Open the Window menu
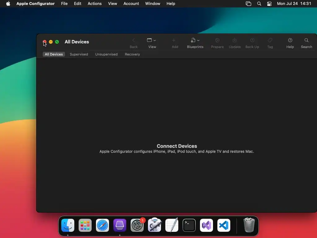 pos(153,4)
